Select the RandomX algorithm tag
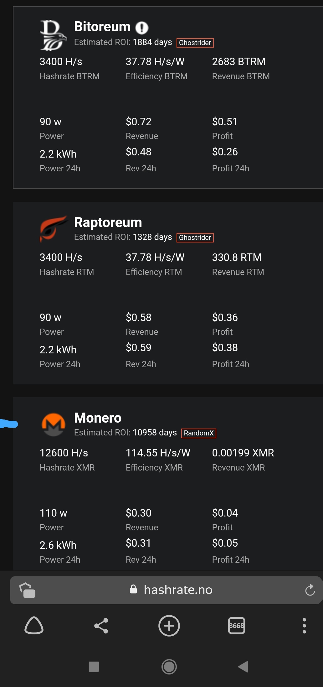The height and width of the screenshot is (687, 323). [x=199, y=433]
